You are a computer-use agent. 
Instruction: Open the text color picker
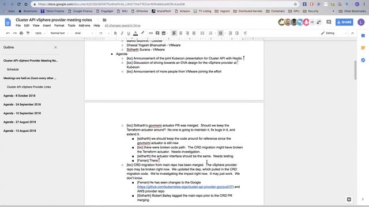[x=135, y=33]
